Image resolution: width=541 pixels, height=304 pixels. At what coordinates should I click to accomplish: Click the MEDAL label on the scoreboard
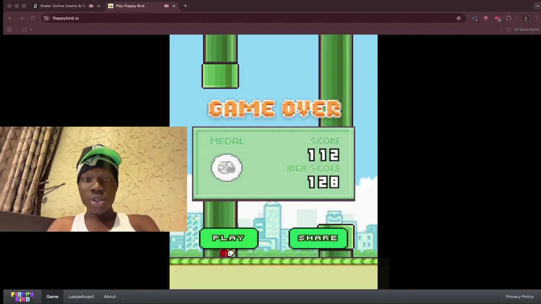point(227,141)
